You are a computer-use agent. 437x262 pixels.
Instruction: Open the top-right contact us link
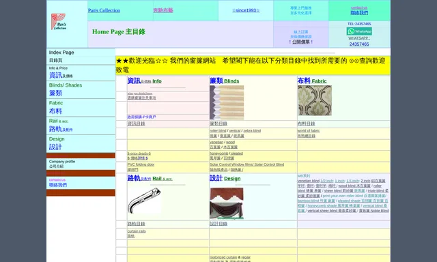pyautogui.click(x=359, y=8)
